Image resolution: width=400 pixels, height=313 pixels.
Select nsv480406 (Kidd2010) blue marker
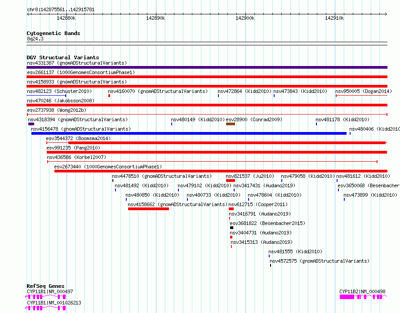[350, 133]
